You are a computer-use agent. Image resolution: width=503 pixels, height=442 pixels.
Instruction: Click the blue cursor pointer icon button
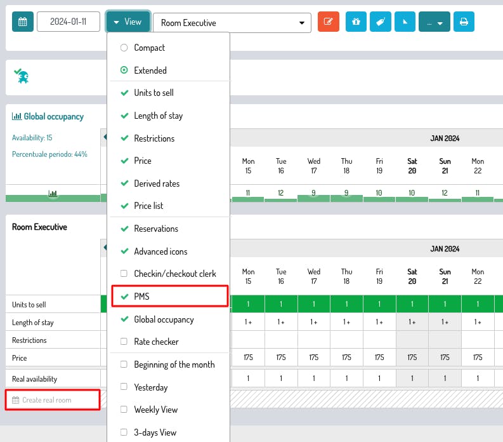(405, 22)
